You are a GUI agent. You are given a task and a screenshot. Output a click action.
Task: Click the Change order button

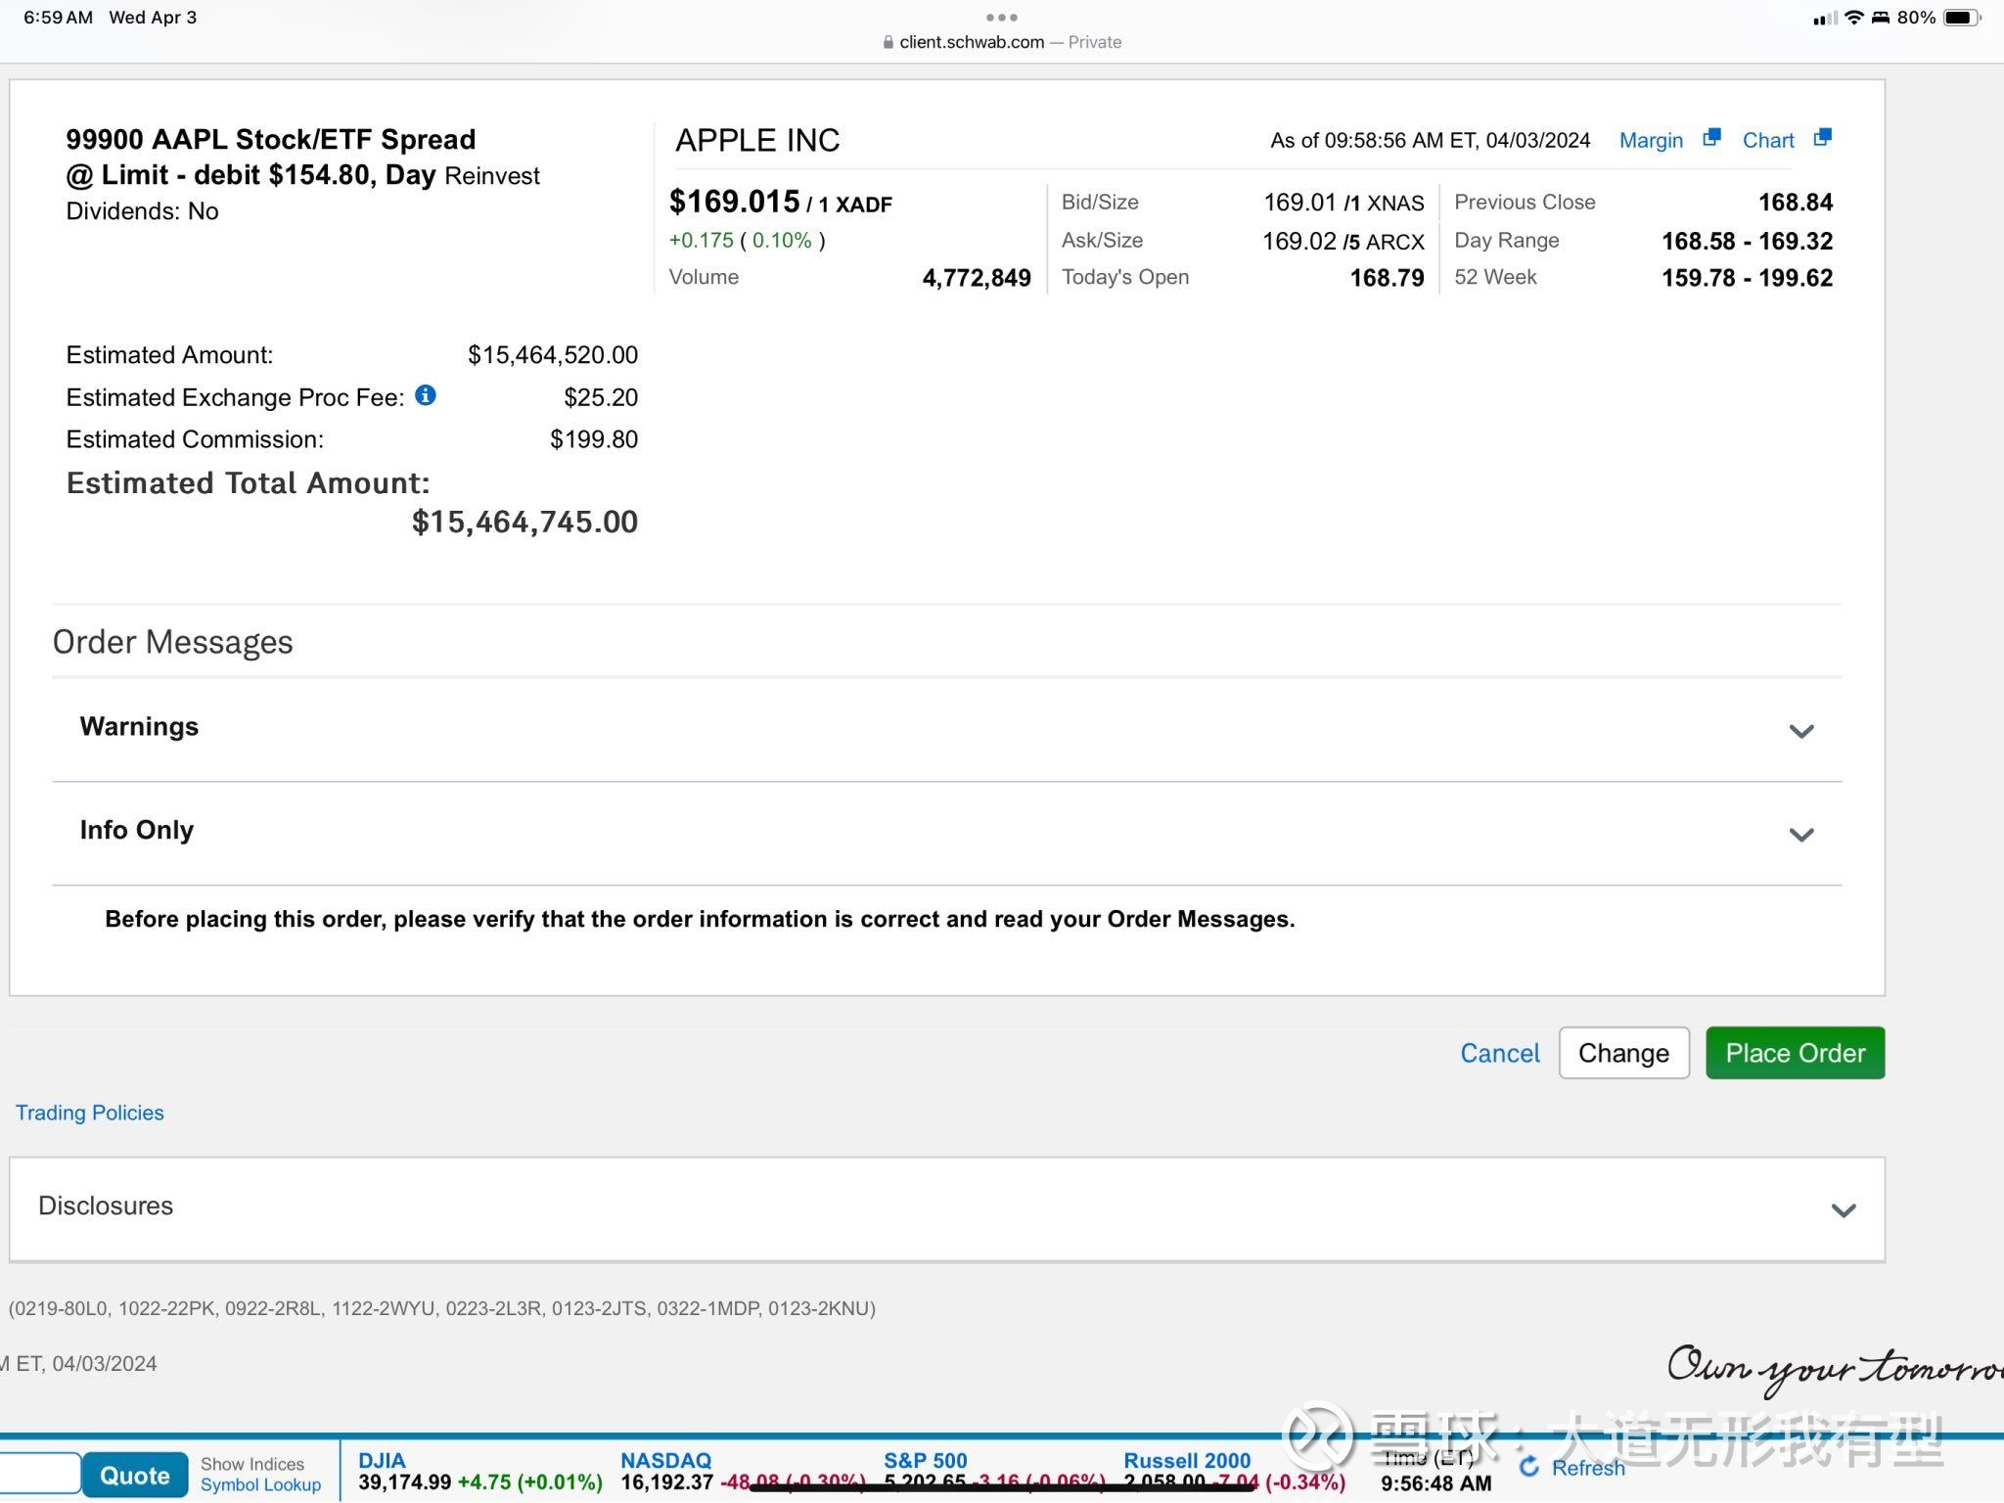[x=1623, y=1053]
